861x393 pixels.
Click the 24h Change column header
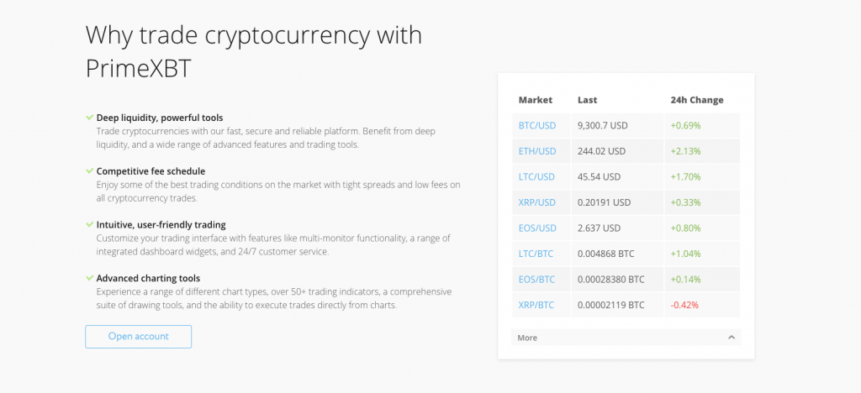point(697,100)
